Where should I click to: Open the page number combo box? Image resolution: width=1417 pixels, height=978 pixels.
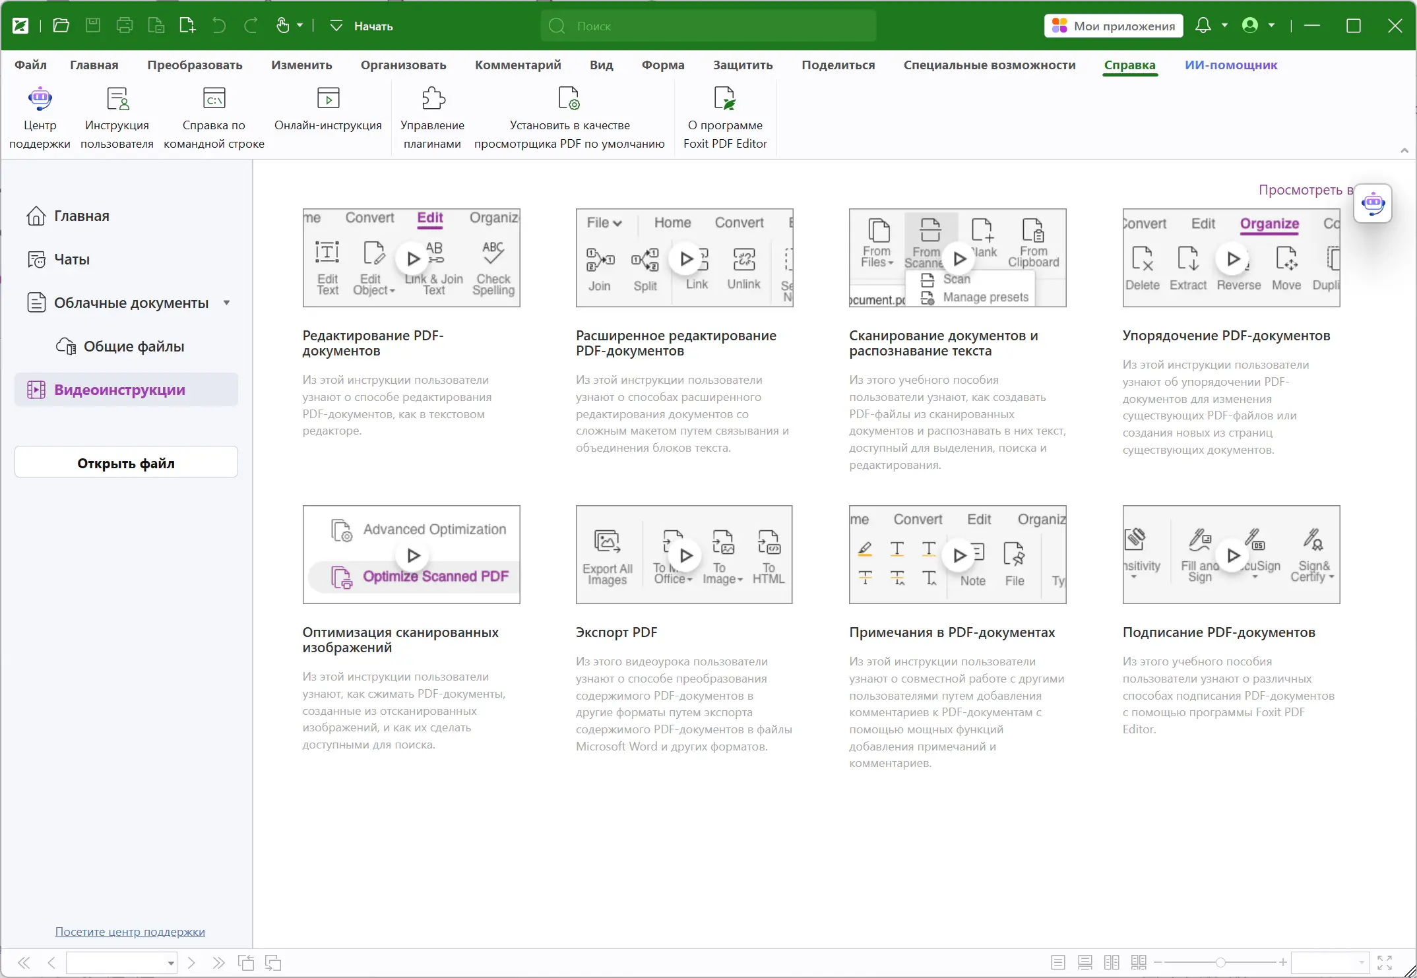point(122,963)
